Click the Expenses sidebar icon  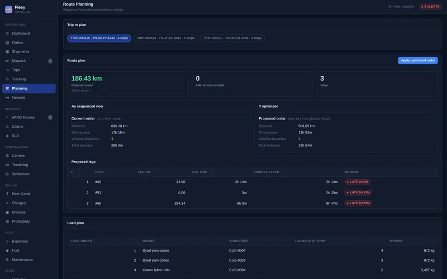[x=7, y=242]
